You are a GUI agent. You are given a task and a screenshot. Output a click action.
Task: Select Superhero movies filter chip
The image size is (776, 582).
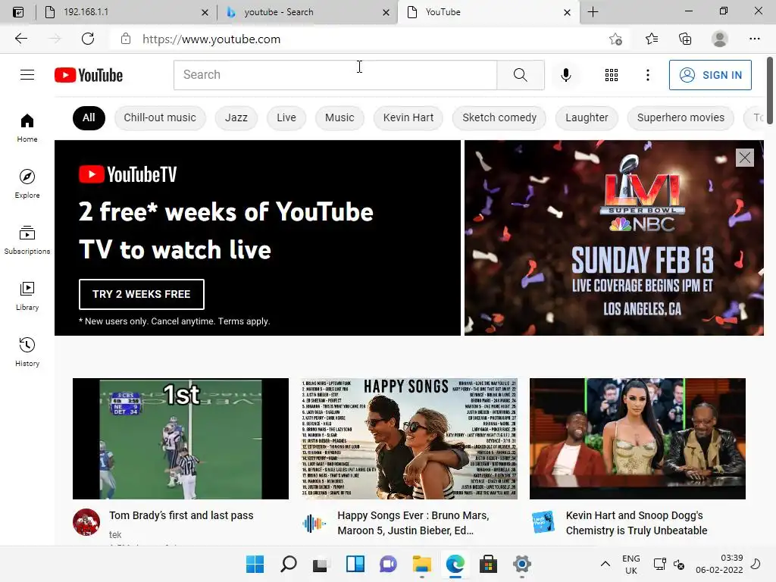(x=681, y=117)
